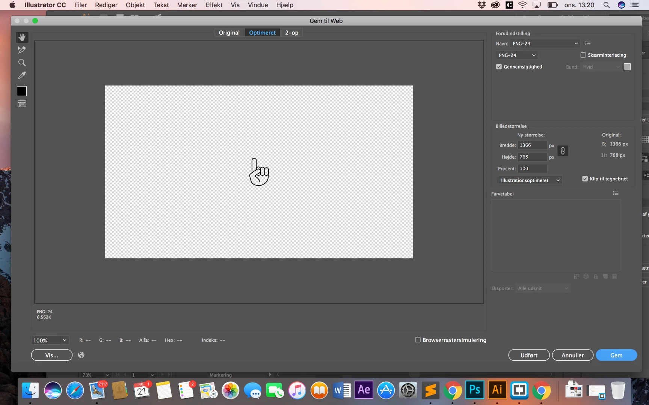Image resolution: width=649 pixels, height=405 pixels.
Task: Click the Procent input field
Action: 532,168
